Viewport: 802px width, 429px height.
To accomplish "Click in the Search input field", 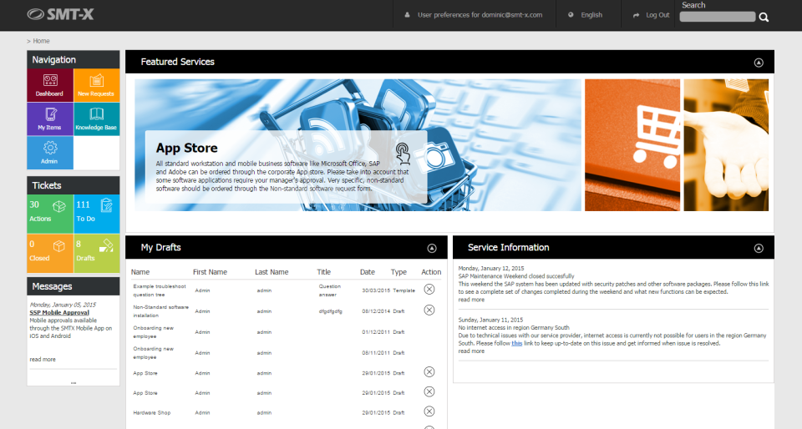I will (717, 17).
